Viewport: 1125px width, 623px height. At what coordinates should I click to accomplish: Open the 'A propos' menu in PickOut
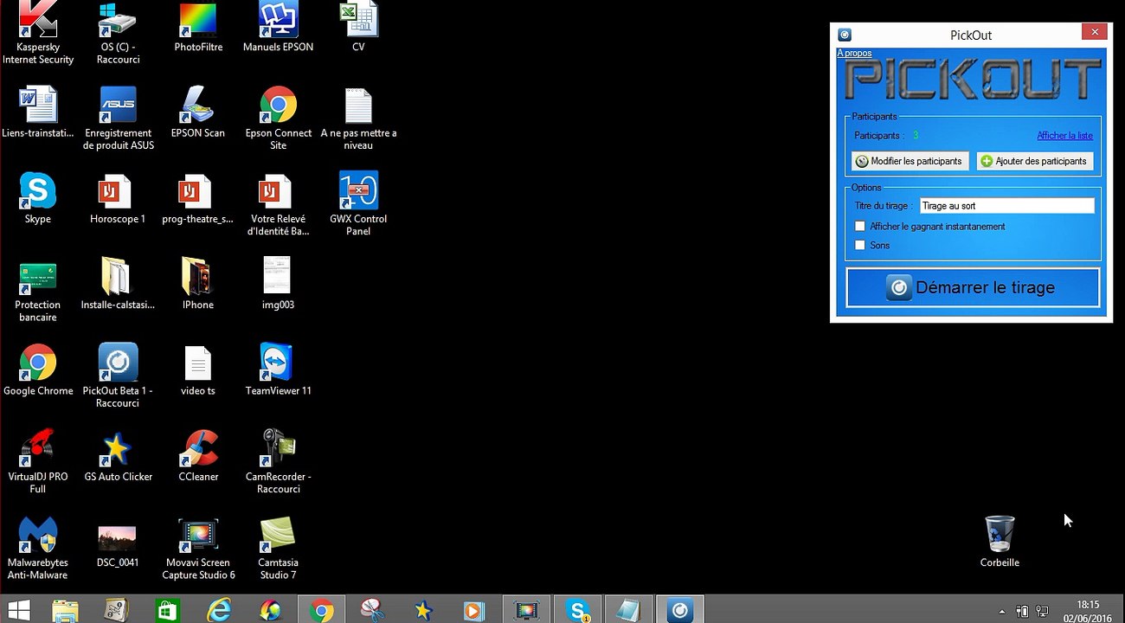tap(854, 54)
